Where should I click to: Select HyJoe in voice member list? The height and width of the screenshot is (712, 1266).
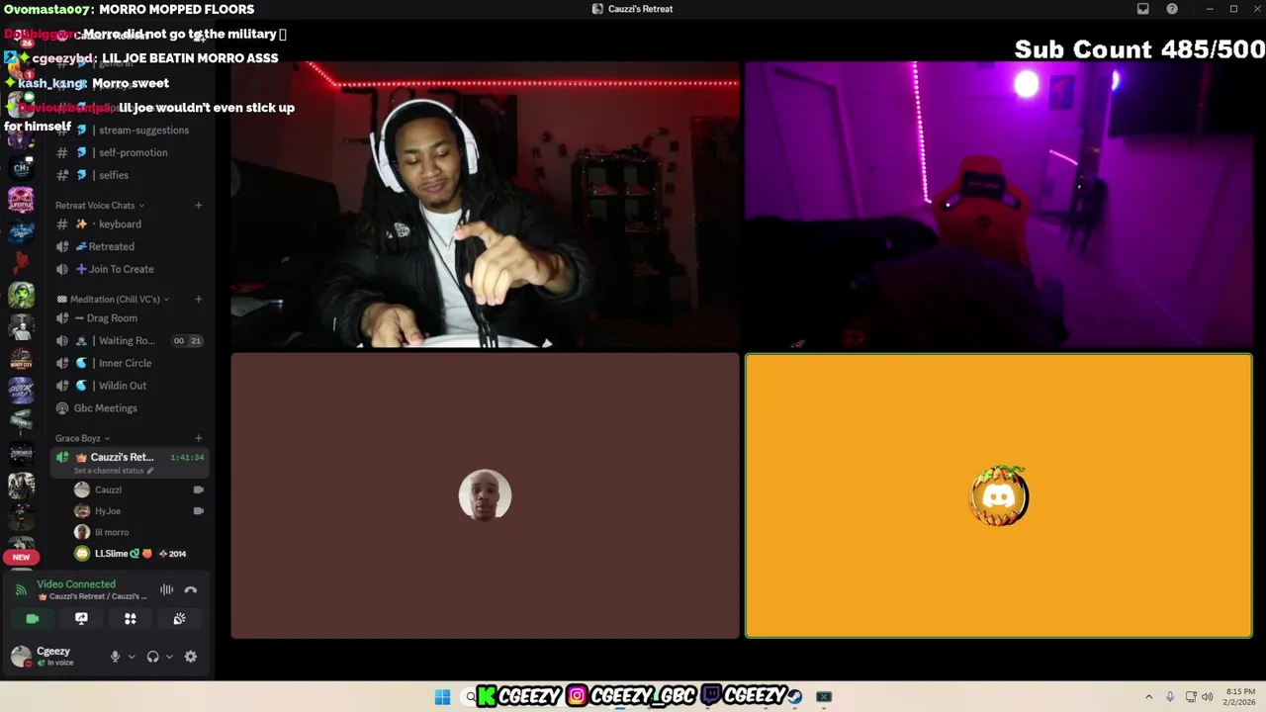click(x=139, y=511)
